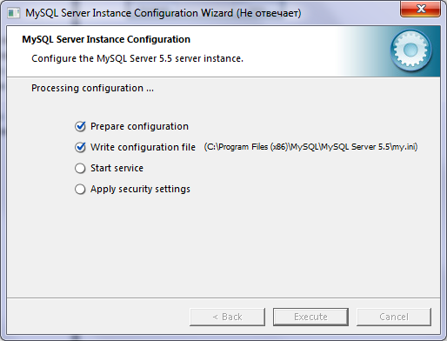Click the window title bar text
This screenshot has height=341, width=447.
click(x=163, y=13)
